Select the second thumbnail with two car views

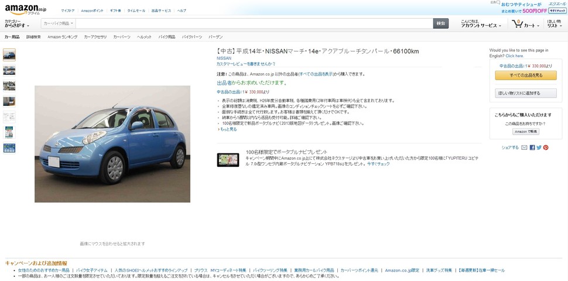9,70
